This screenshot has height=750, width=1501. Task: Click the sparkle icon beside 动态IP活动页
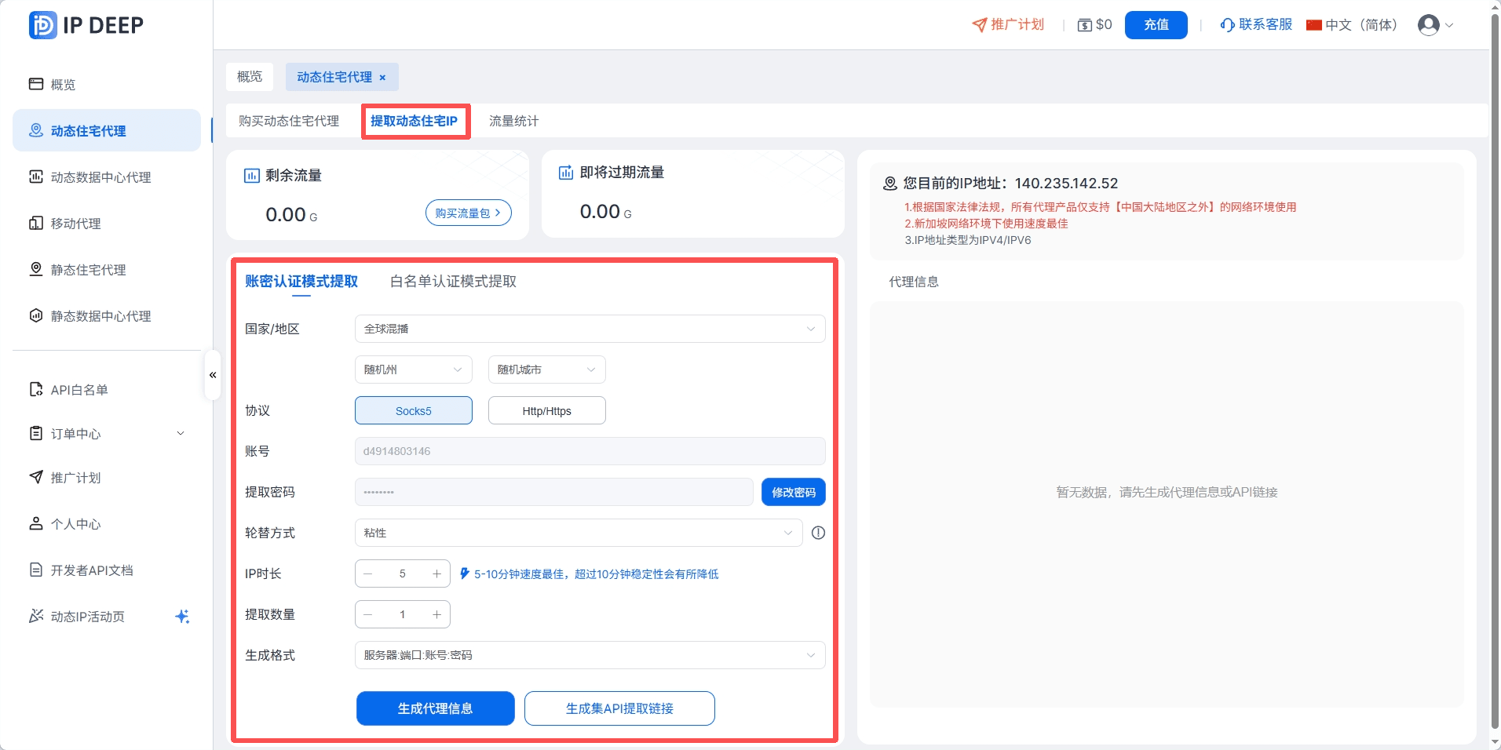point(182,617)
